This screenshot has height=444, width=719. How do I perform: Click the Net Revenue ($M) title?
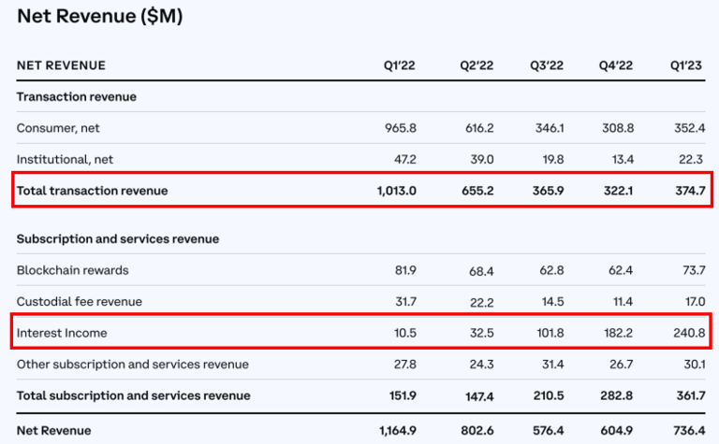[x=100, y=16]
